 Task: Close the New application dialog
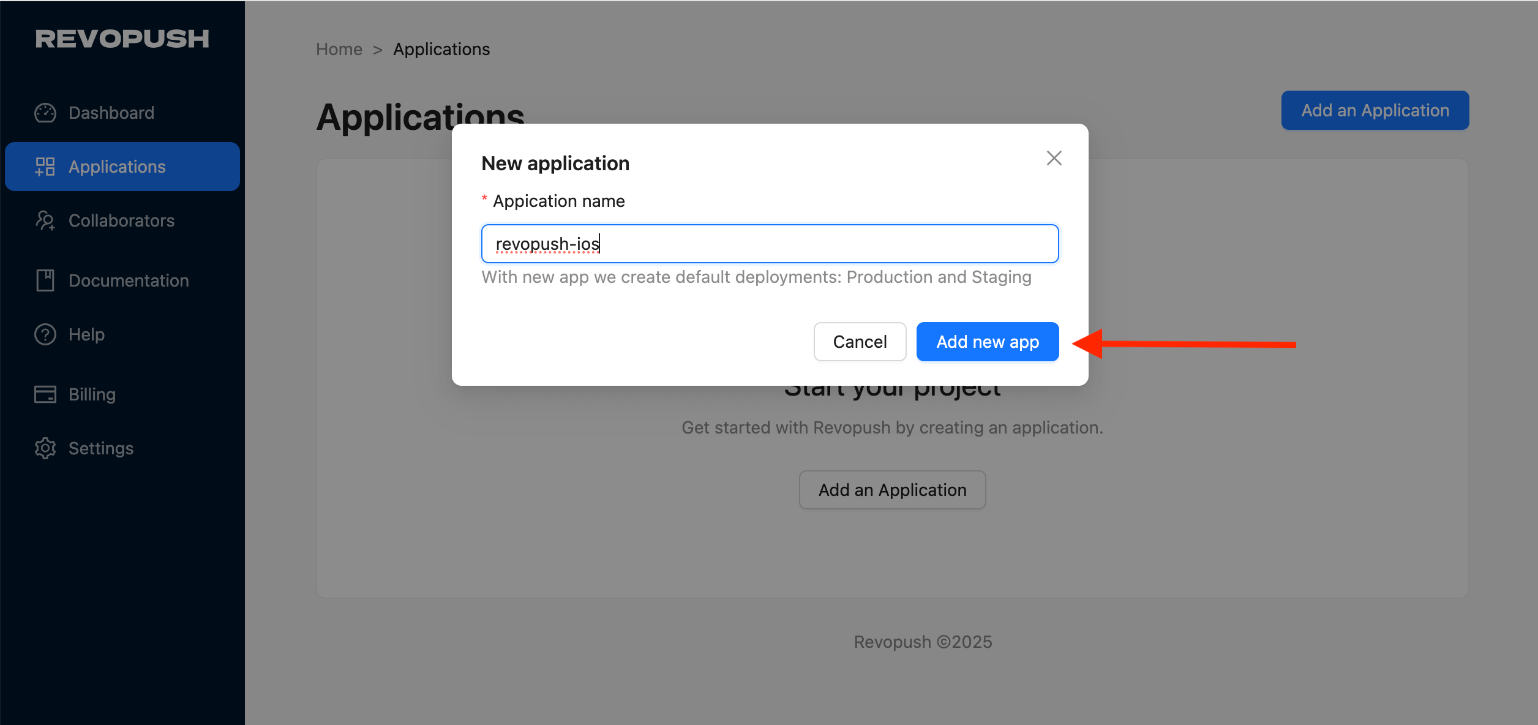point(1054,158)
